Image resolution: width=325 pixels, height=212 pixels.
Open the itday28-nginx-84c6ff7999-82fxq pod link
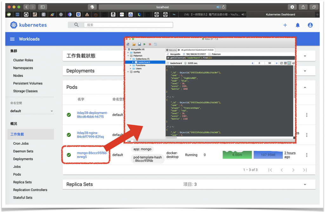point(90,135)
